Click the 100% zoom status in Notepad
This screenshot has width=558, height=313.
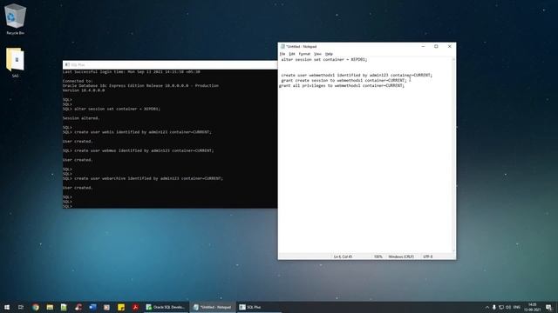378,256
